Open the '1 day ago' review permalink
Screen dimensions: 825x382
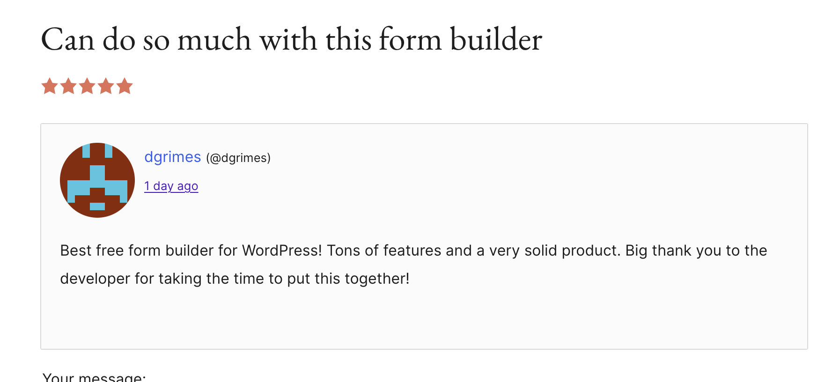coord(171,186)
